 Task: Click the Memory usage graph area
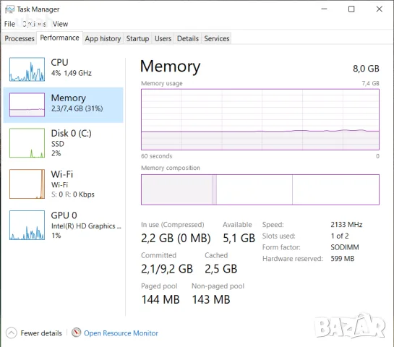tap(260, 119)
